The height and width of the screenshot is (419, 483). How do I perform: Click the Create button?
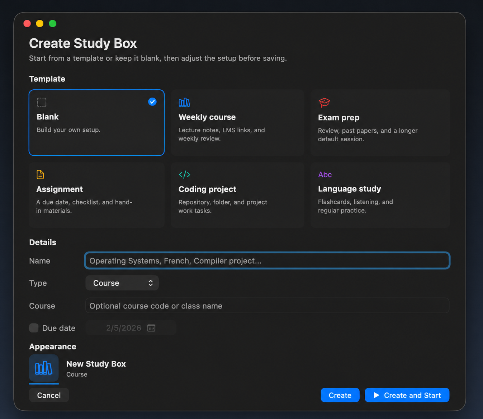[340, 395]
